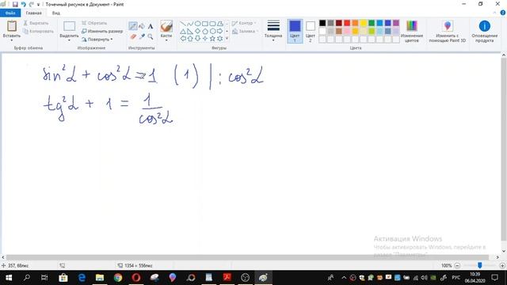
Task: Click the horizontal scrollbar of the canvas
Action: tap(248, 257)
